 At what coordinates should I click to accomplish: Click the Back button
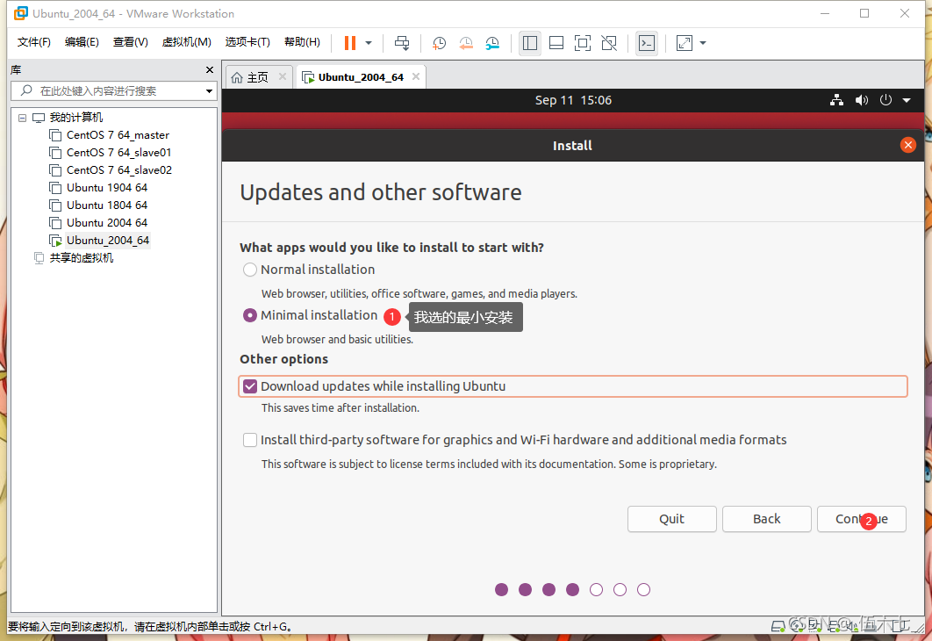tap(767, 519)
